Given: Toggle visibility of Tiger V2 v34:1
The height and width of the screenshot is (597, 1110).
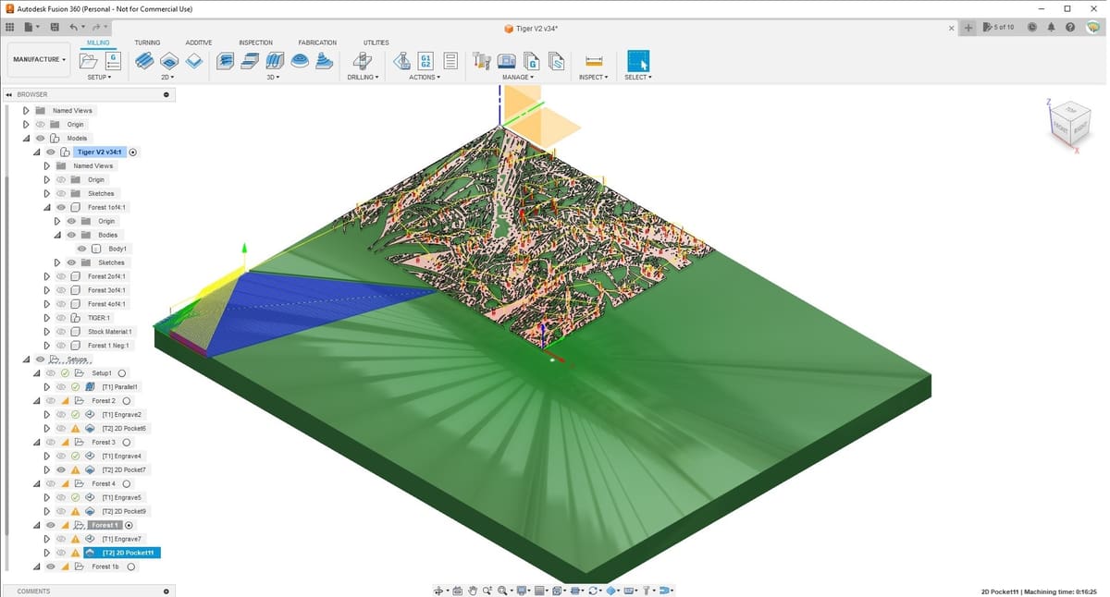Looking at the screenshot, I should (51, 152).
